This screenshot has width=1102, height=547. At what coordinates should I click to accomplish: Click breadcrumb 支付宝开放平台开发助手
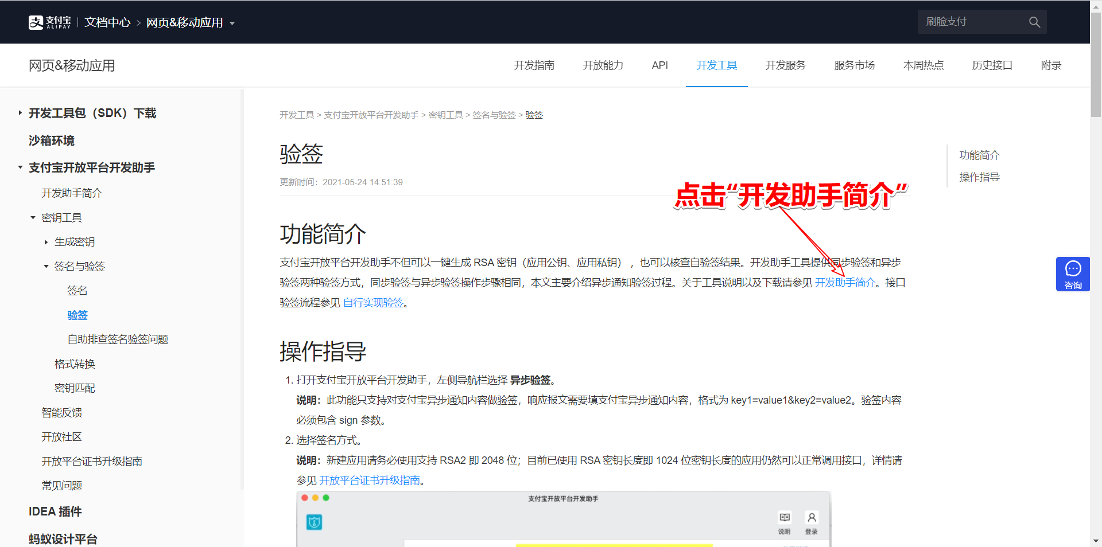pyautogui.click(x=371, y=115)
